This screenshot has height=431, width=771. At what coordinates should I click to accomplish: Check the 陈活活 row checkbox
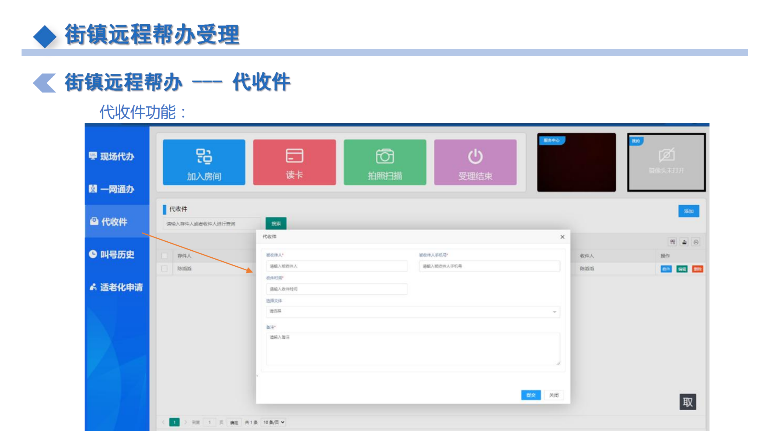[165, 269]
